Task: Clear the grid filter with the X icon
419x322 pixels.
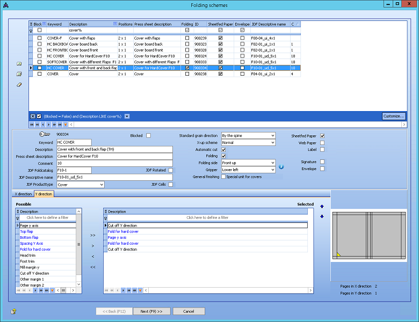Action: pos(33,116)
